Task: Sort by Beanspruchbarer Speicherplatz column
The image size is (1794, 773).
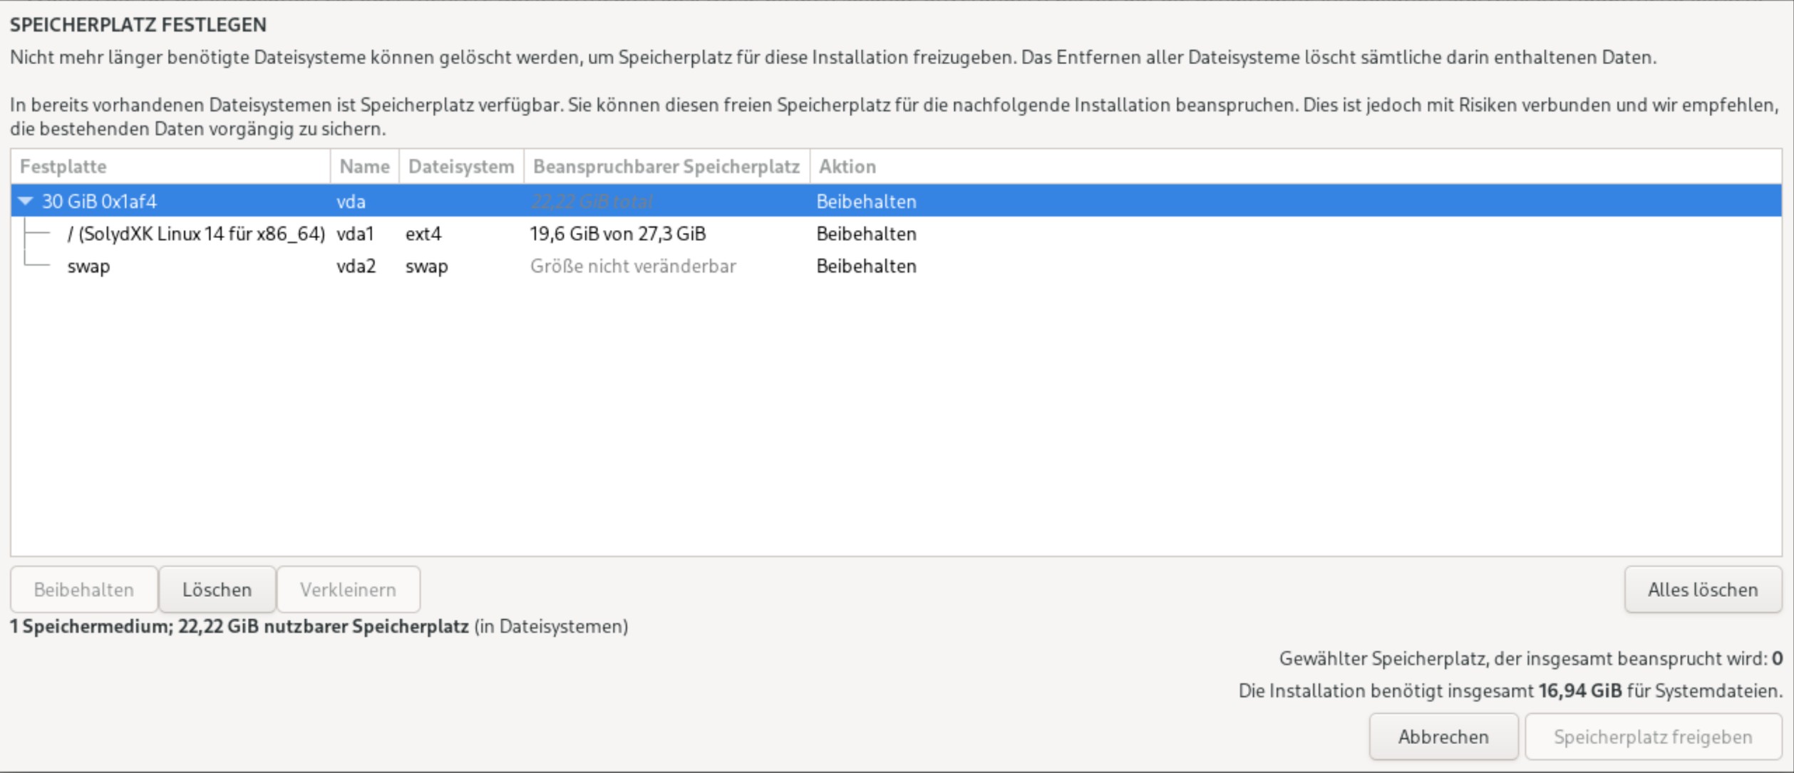Action: [666, 166]
